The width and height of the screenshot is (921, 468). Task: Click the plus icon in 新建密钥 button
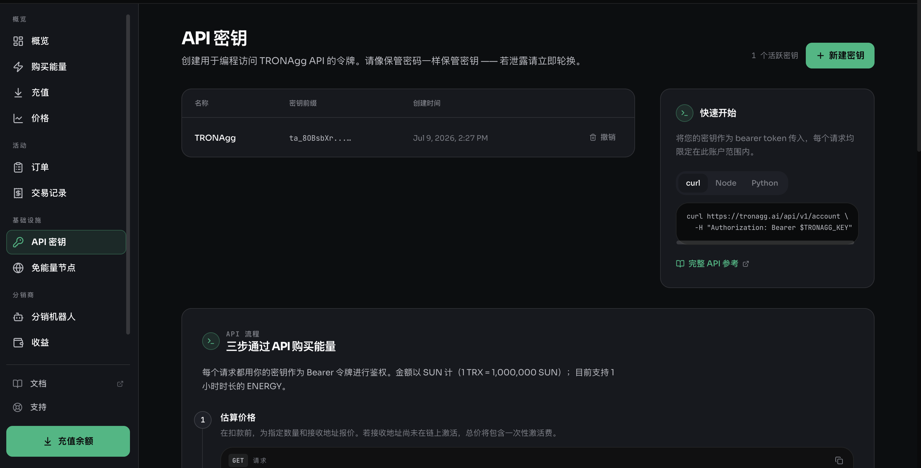click(x=821, y=56)
